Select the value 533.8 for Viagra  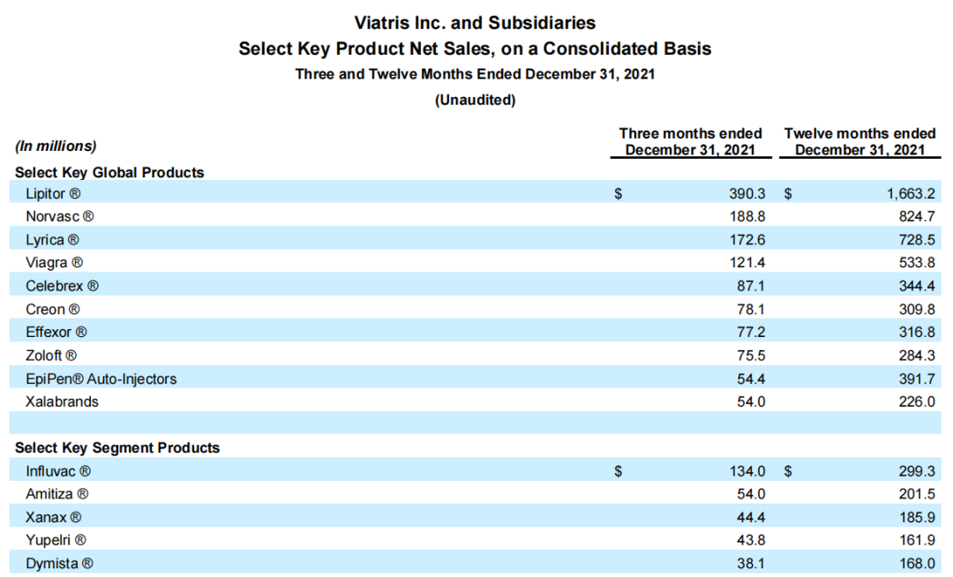[x=917, y=263]
